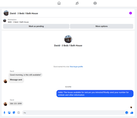
Task: Open conversation info via the purple info icon
Action: pos(130,13)
